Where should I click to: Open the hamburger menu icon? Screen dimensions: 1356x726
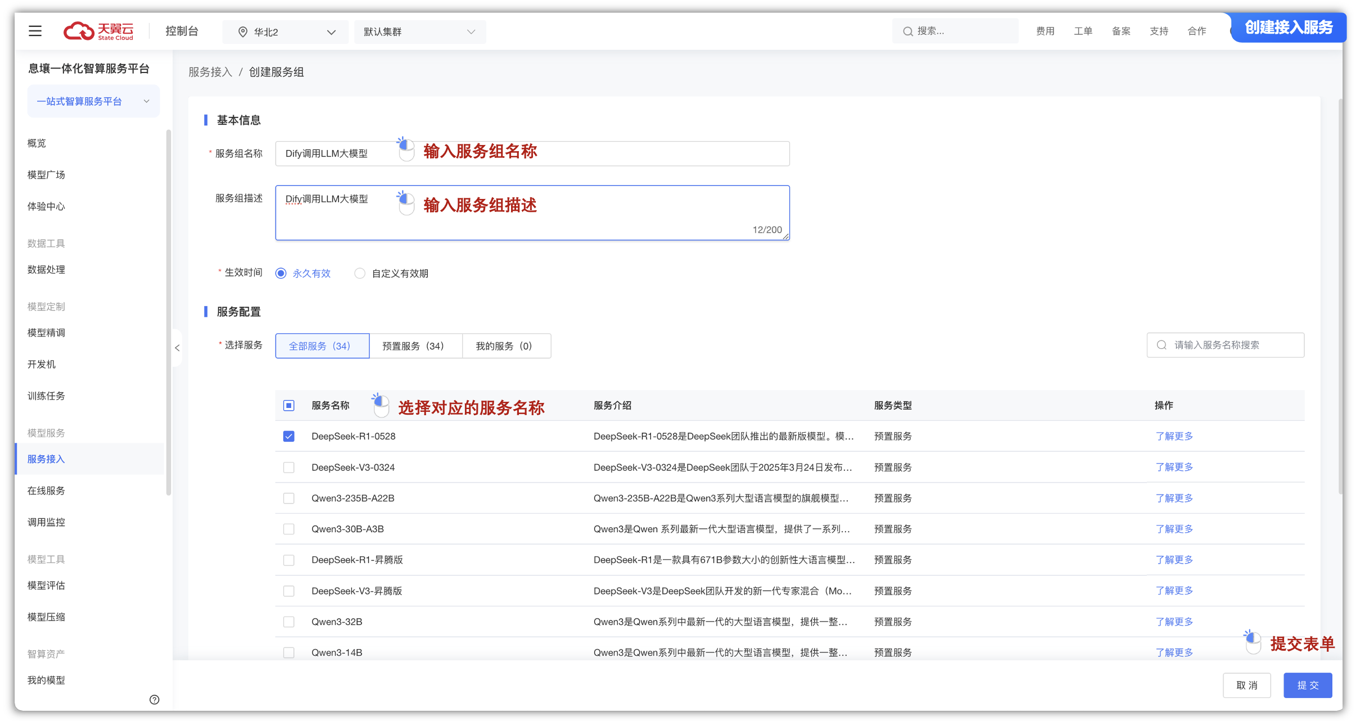[35, 31]
